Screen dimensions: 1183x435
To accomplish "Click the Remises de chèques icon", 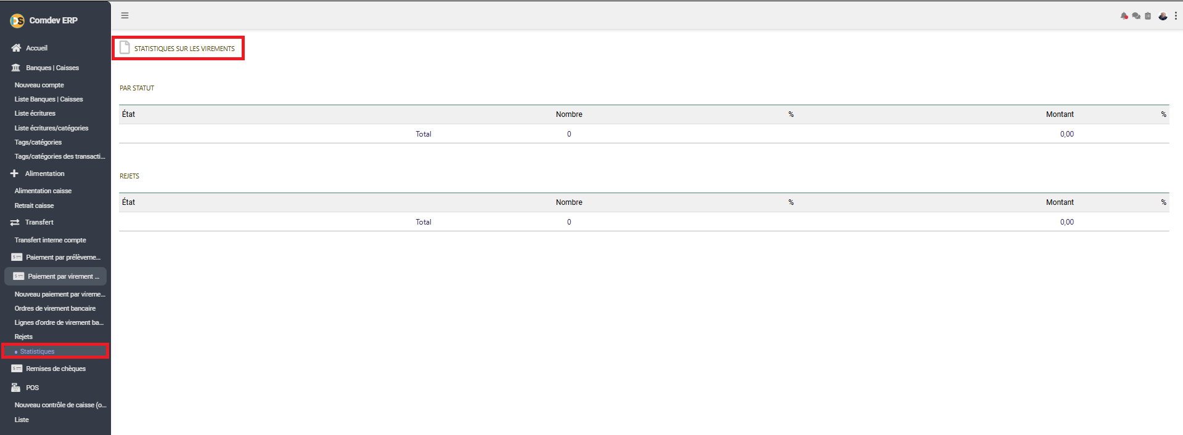I will [x=17, y=369].
